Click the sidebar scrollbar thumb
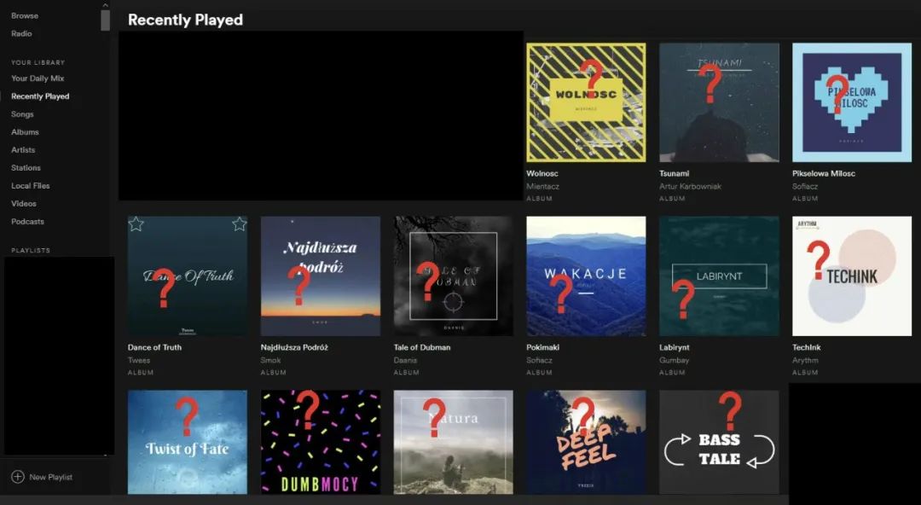Viewport: 921px width, 505px height. pyautogui.click(x=105, y=20)
